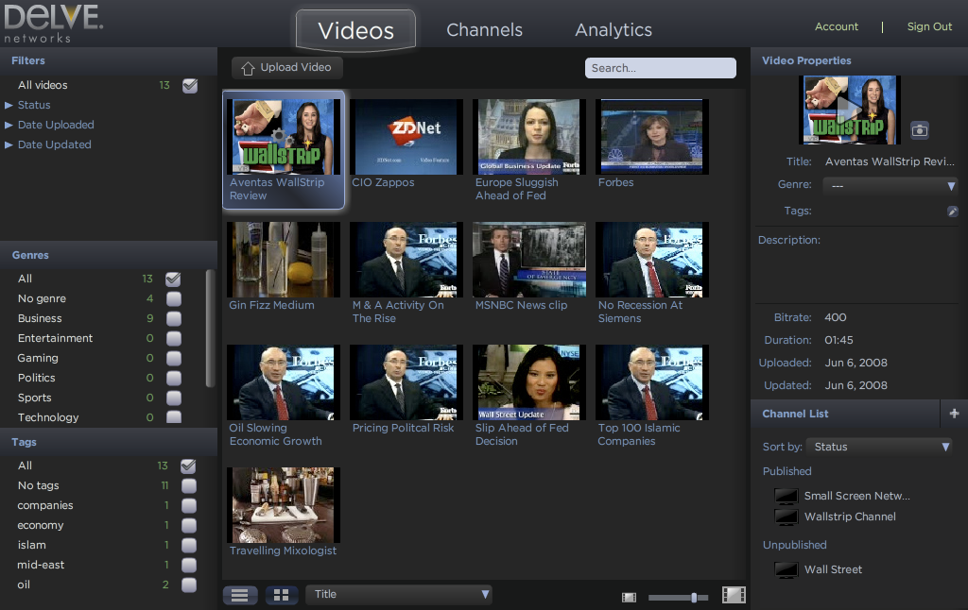Viewport: 968px width, 610px height.
Task: Click the Upload Video button
Action: tap(287, 68)
